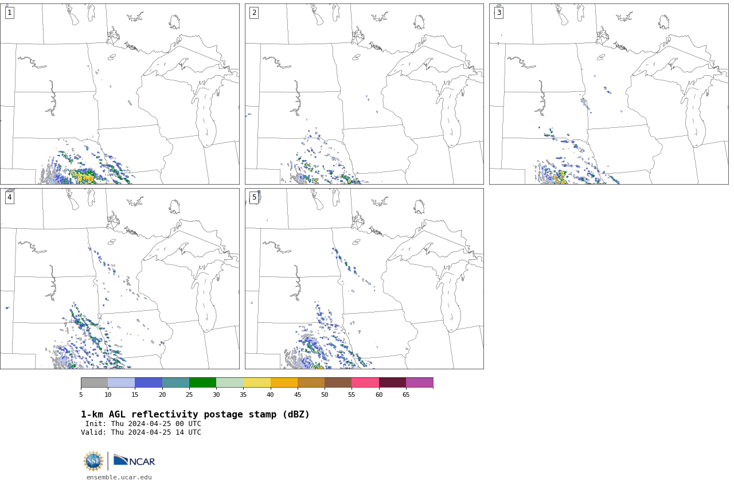734x484 pixels.
Task: Click the '1-km AGL reflectivity postage stamp (dBZ)' title
Action: 195,415
